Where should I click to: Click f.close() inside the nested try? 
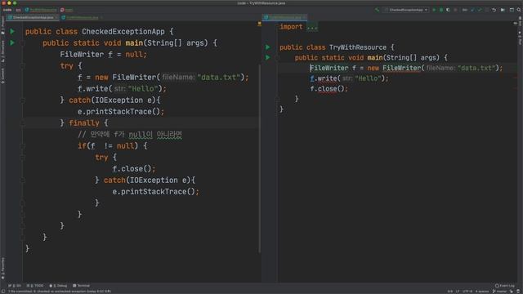point(134,169)
